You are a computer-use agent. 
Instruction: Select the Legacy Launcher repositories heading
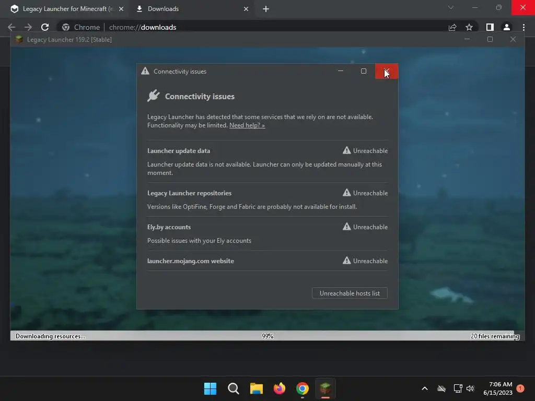click(189, 193)
